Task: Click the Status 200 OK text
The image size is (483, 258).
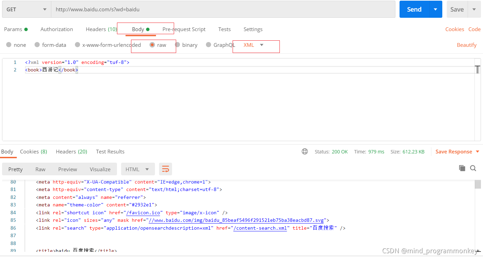Action: (x=331, y=151)
